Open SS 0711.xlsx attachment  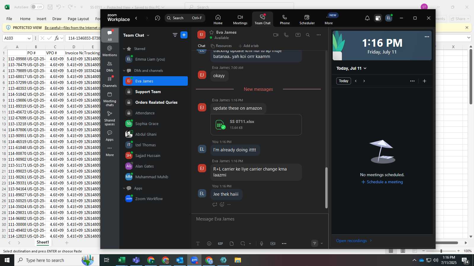click(x=256, y=125)
